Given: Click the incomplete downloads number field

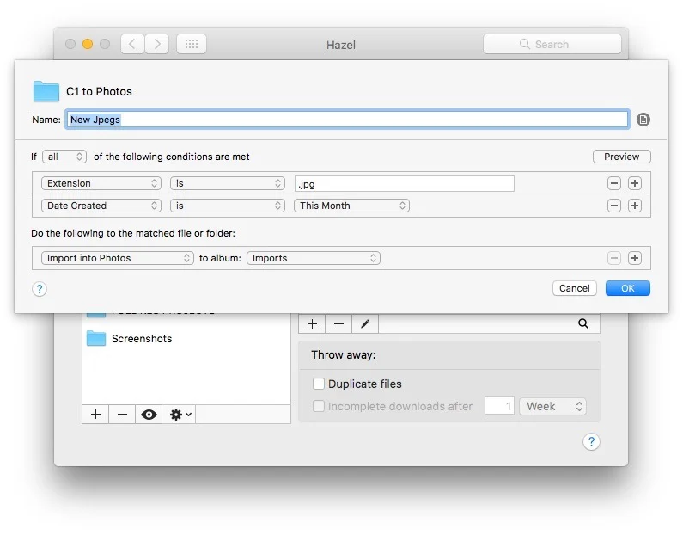Looking at the screenshot, I should [500, 406].
